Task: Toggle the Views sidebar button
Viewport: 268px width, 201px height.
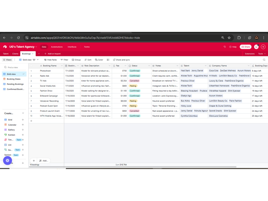Action: (7, 60)
